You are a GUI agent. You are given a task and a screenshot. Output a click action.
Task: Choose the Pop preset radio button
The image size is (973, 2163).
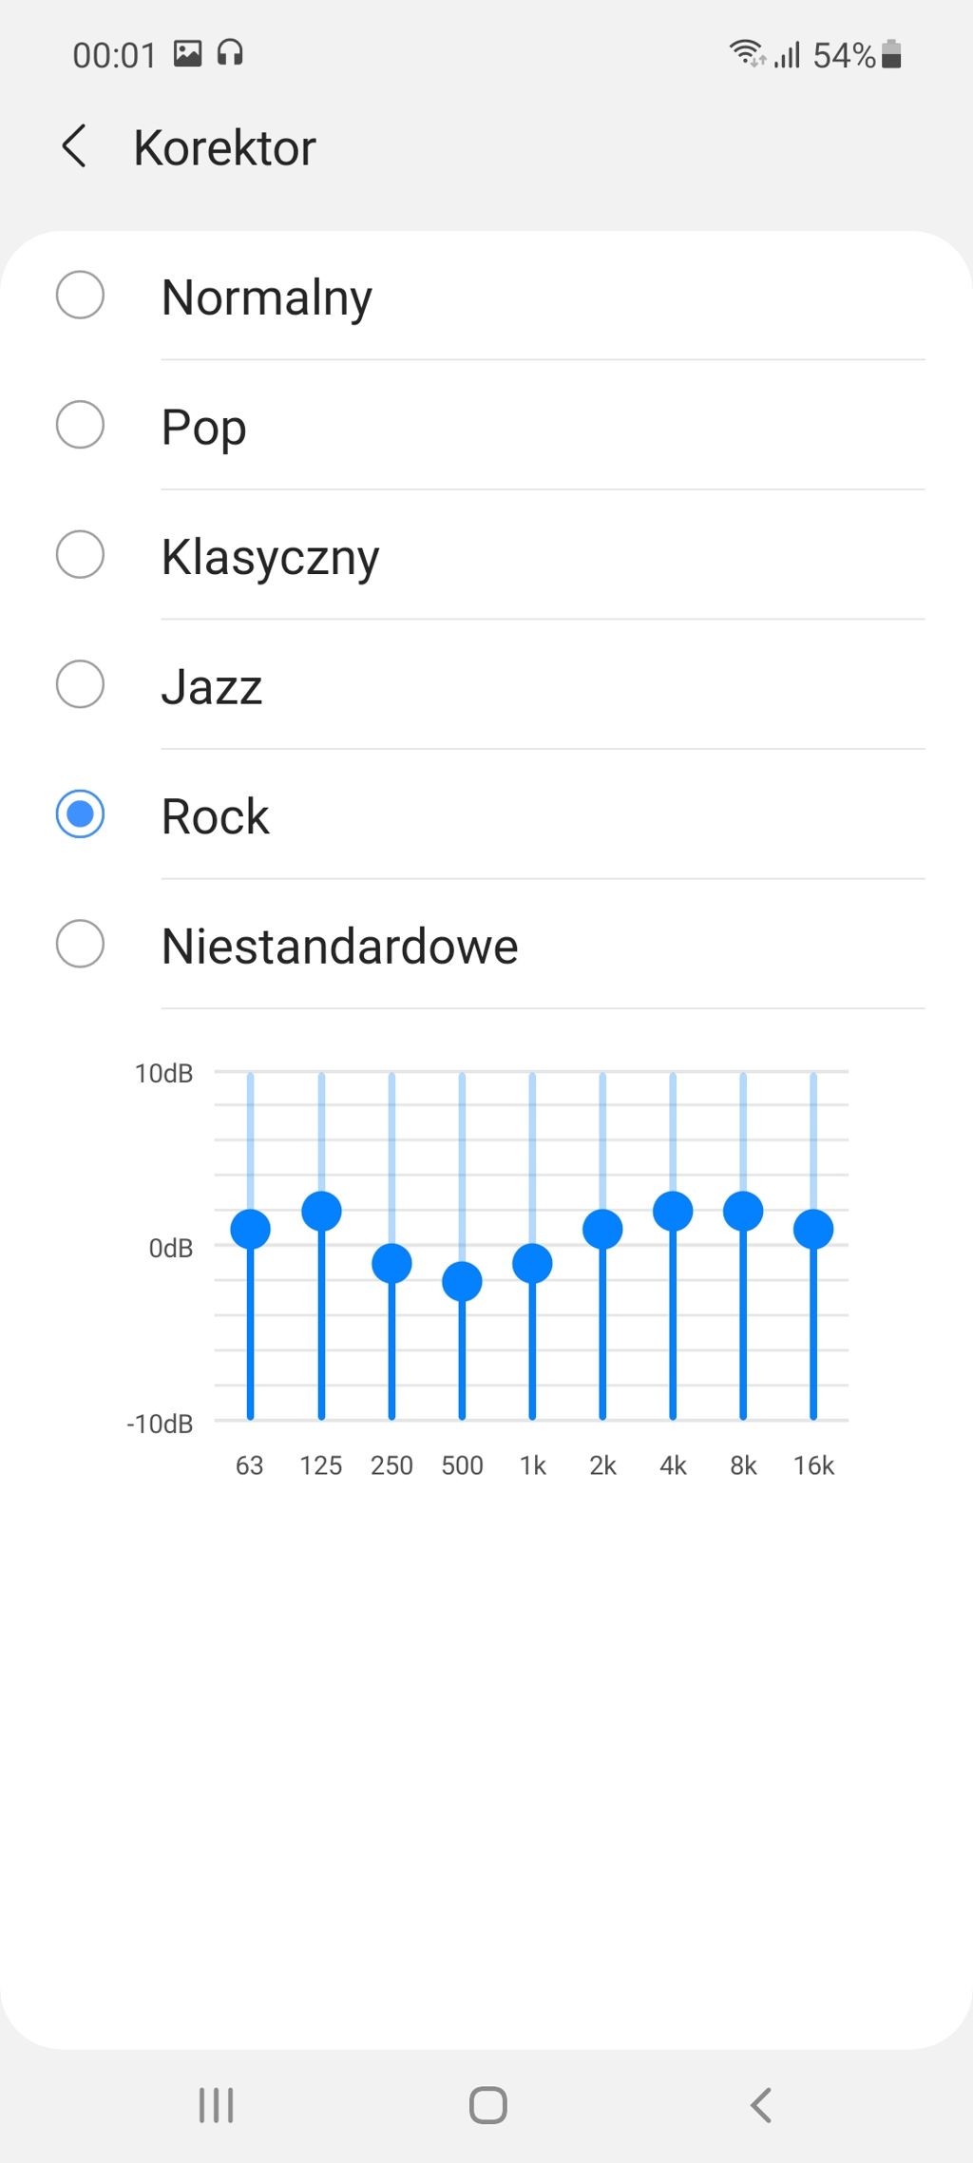click(x=81, y=425)
